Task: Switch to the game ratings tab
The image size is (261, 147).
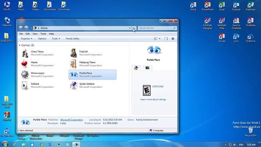Action: click(x=136, y=68)
